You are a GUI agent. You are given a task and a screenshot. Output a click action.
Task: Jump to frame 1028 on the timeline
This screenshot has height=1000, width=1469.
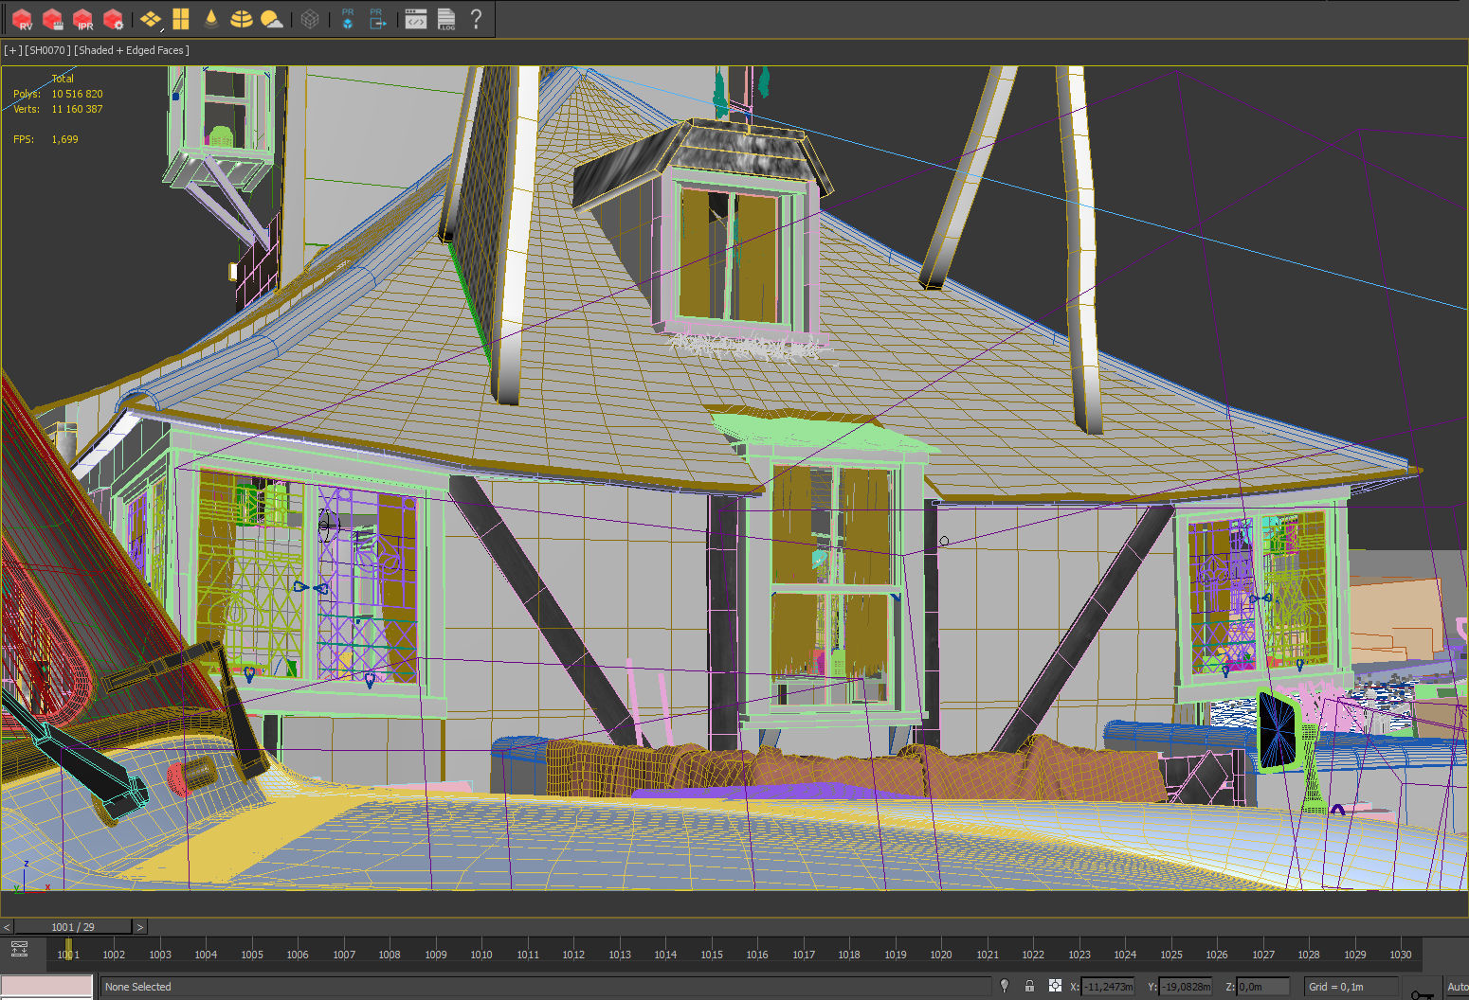(1309, 955)
